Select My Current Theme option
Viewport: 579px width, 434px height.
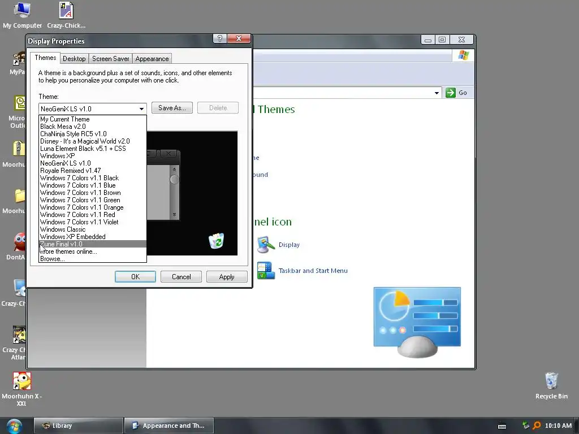tap(93, 119)
